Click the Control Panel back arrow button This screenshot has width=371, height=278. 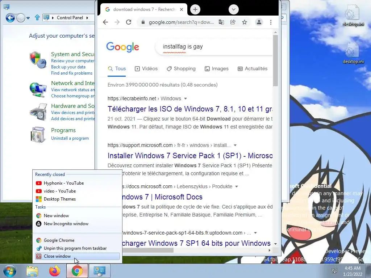pos(10,18)
